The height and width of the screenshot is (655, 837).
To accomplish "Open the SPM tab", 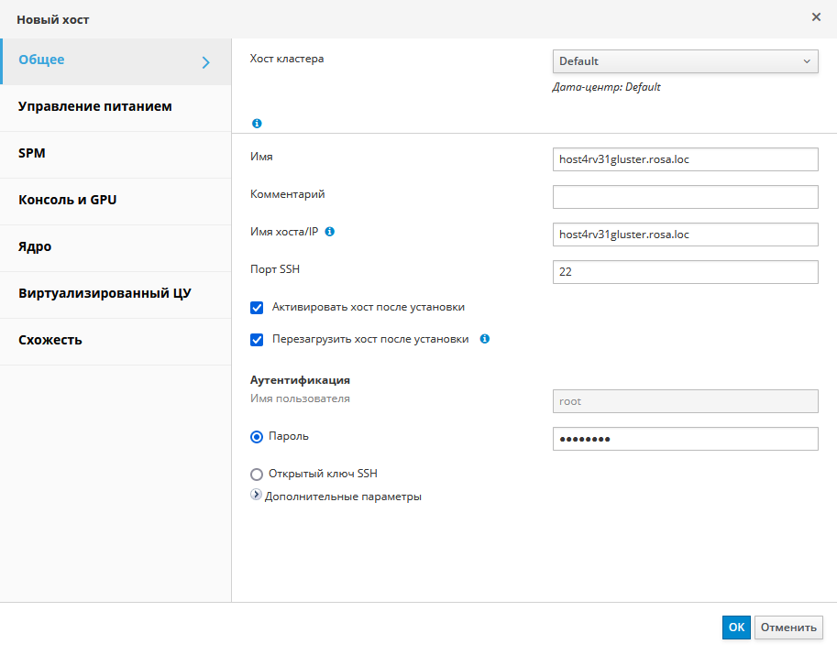I will (32, 154).
